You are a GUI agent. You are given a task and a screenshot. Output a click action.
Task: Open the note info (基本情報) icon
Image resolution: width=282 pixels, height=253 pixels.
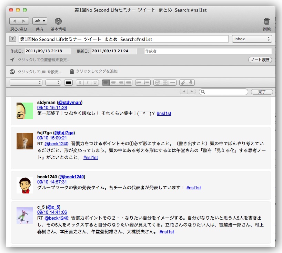(58, 21)
